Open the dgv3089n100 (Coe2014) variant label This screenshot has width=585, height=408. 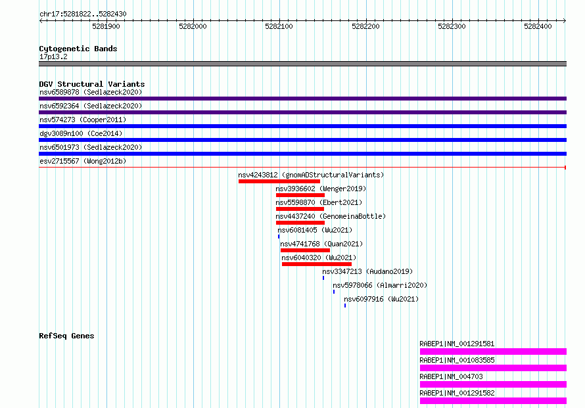coord(81,133)
